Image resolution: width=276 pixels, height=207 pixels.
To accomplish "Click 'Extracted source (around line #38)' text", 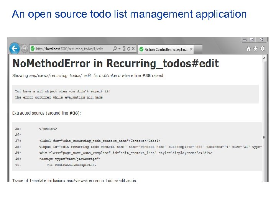I will click(x=46, y=113).
